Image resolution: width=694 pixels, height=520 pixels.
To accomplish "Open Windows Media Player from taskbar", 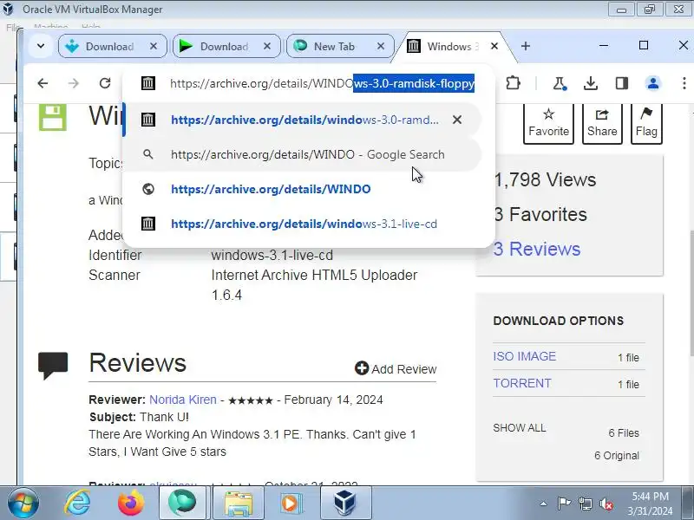I will 291,504.
